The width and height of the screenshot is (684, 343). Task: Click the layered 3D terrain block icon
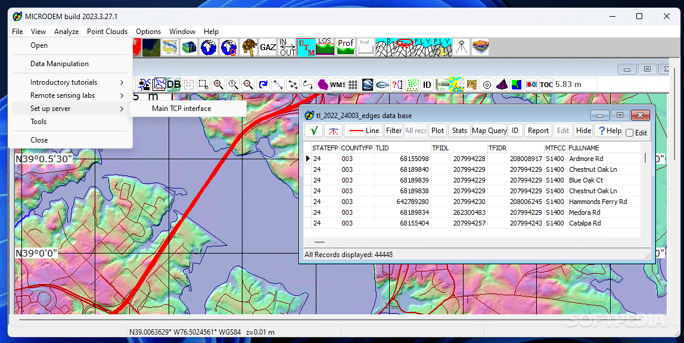[480, 47]
